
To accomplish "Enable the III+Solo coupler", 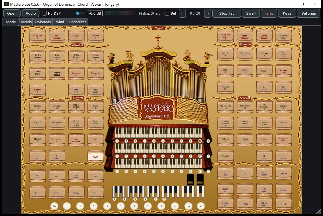I will click(x=284, y=173).
